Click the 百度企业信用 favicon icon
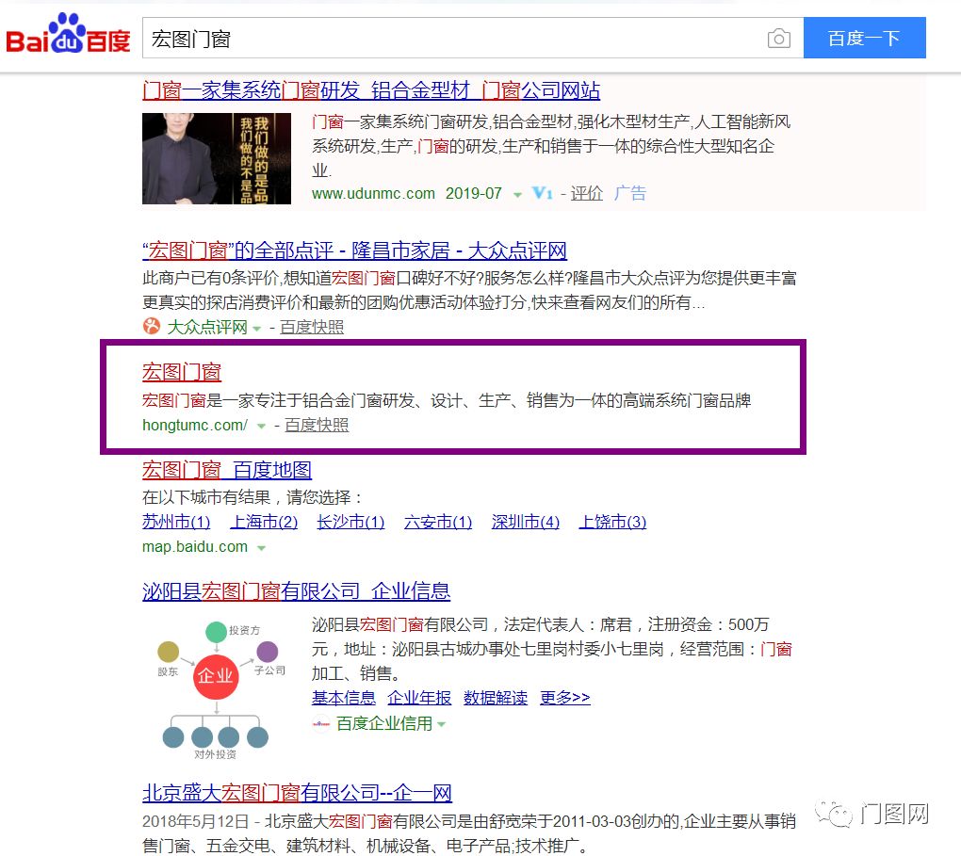Viewport: 961px width, 856px height. coord(320,723)
